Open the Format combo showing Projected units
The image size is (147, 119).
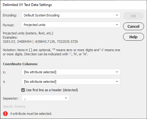[x=71, y=25]
